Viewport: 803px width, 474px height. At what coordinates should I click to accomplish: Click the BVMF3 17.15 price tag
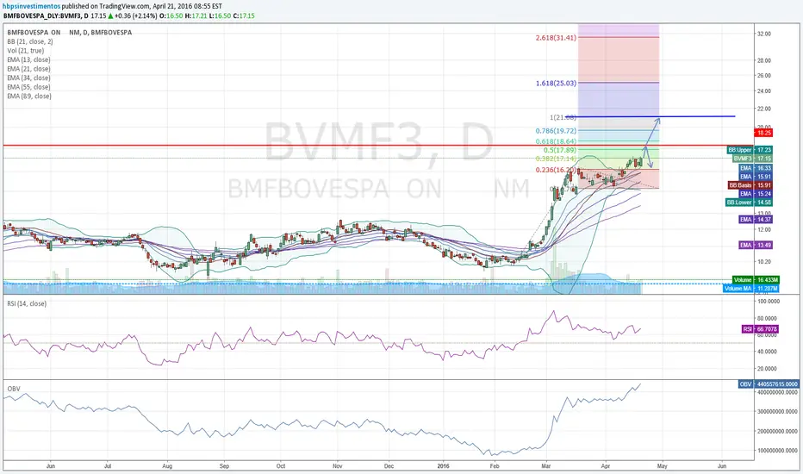(x=752, y=159)
